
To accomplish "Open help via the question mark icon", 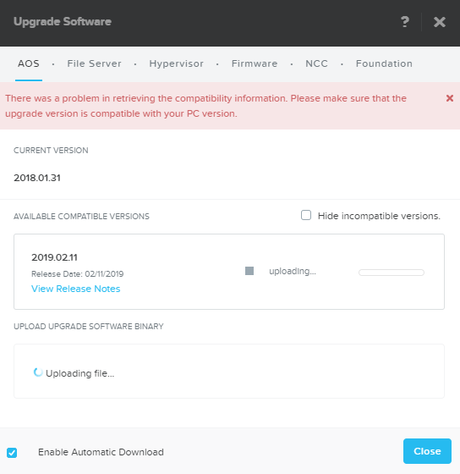I will 405,22.
